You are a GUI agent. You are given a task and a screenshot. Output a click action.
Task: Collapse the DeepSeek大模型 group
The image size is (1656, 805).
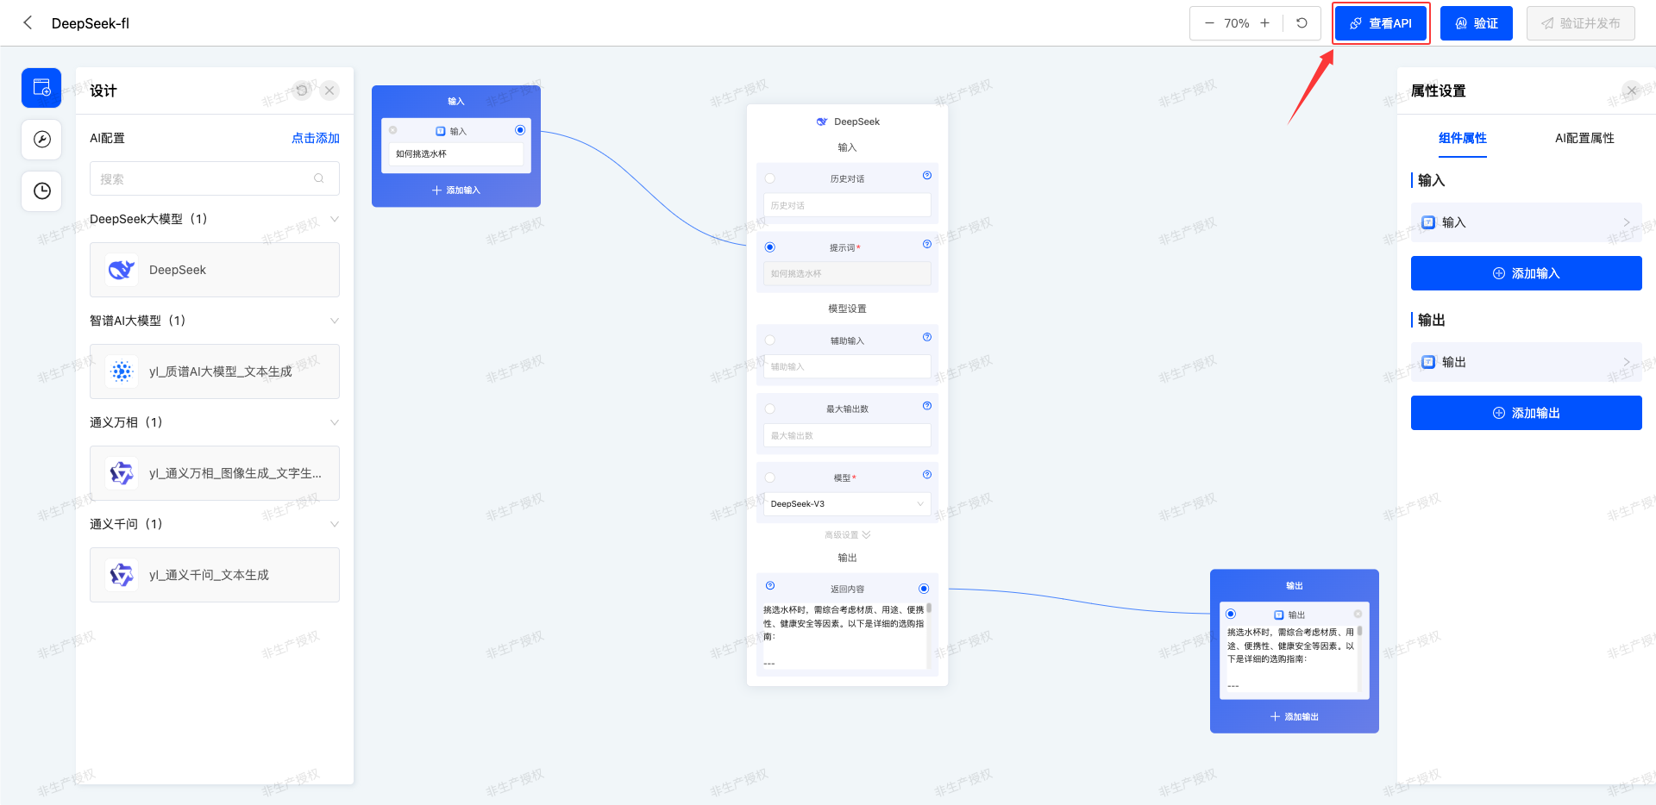(335, 219)
